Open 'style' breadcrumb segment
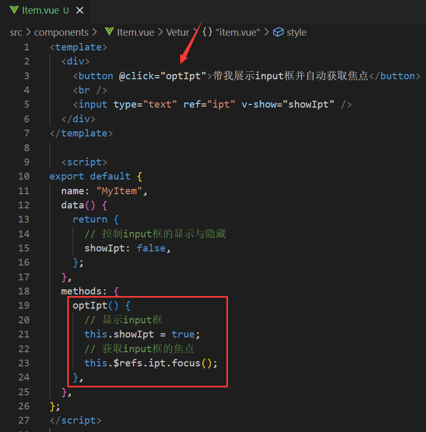426x432 pixels. point(296,33)
